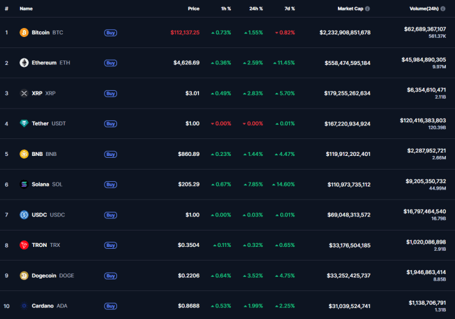Click Cardano volume $1,138,706,791
The height and width of the screenshot is (319, 455).
coord(427,303)
